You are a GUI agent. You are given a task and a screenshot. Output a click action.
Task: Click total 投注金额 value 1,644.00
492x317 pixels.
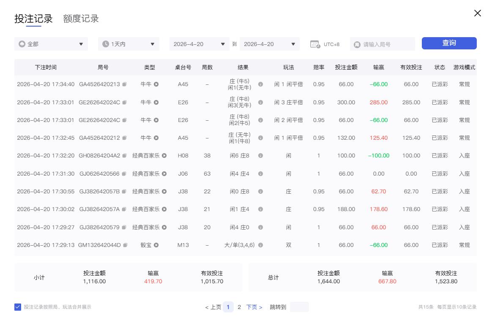tap(328, 282)
